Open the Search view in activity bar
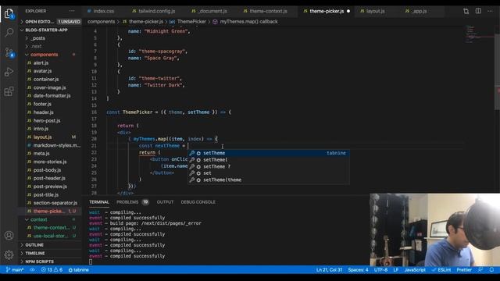This screenshot has height=281, width=500. [x=9, y=32]
